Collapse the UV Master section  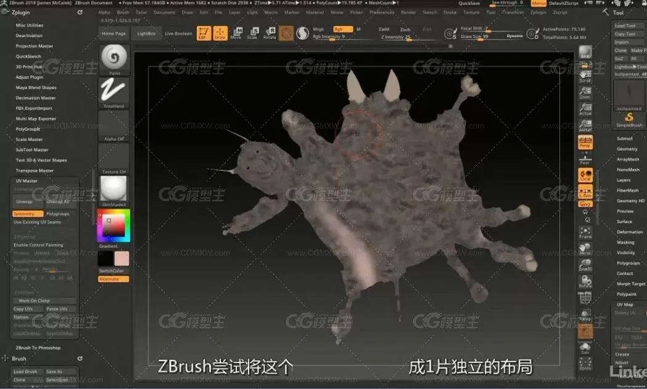coord(27,181)
